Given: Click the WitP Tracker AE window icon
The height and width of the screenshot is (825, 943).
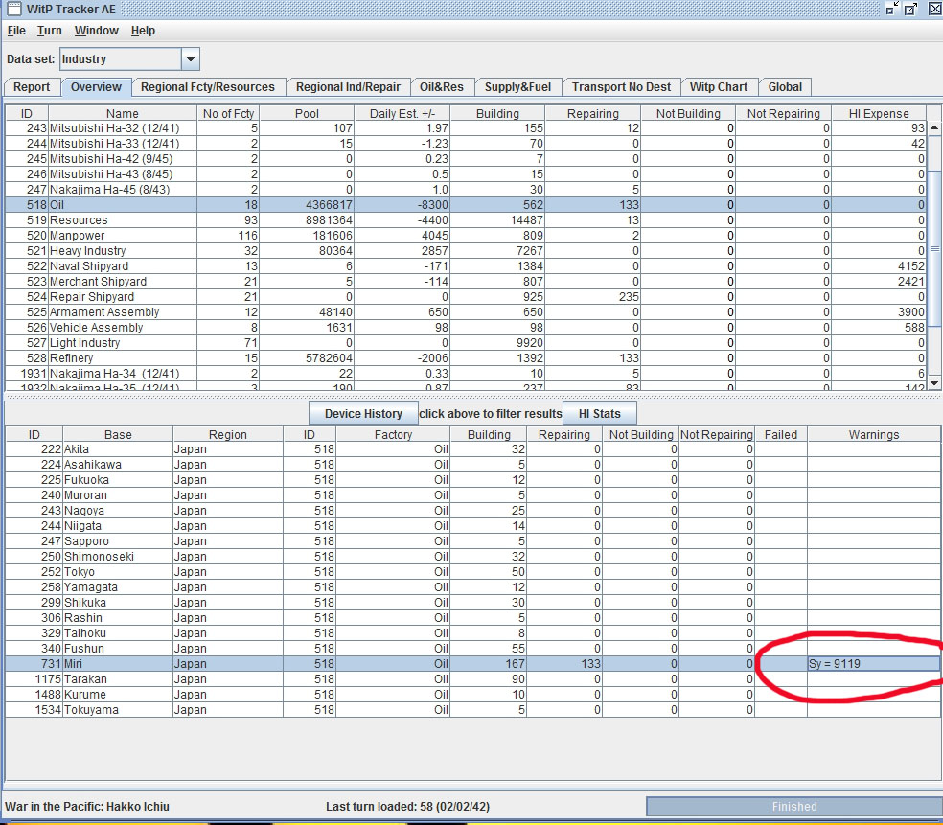Looking at the screenshot, I should coord(12,9).
